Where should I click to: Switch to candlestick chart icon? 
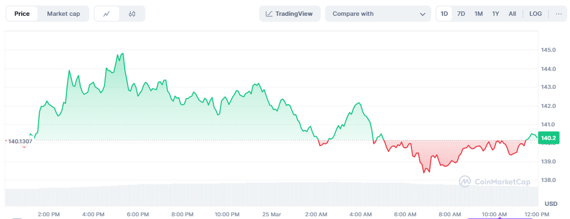point(132,14)
